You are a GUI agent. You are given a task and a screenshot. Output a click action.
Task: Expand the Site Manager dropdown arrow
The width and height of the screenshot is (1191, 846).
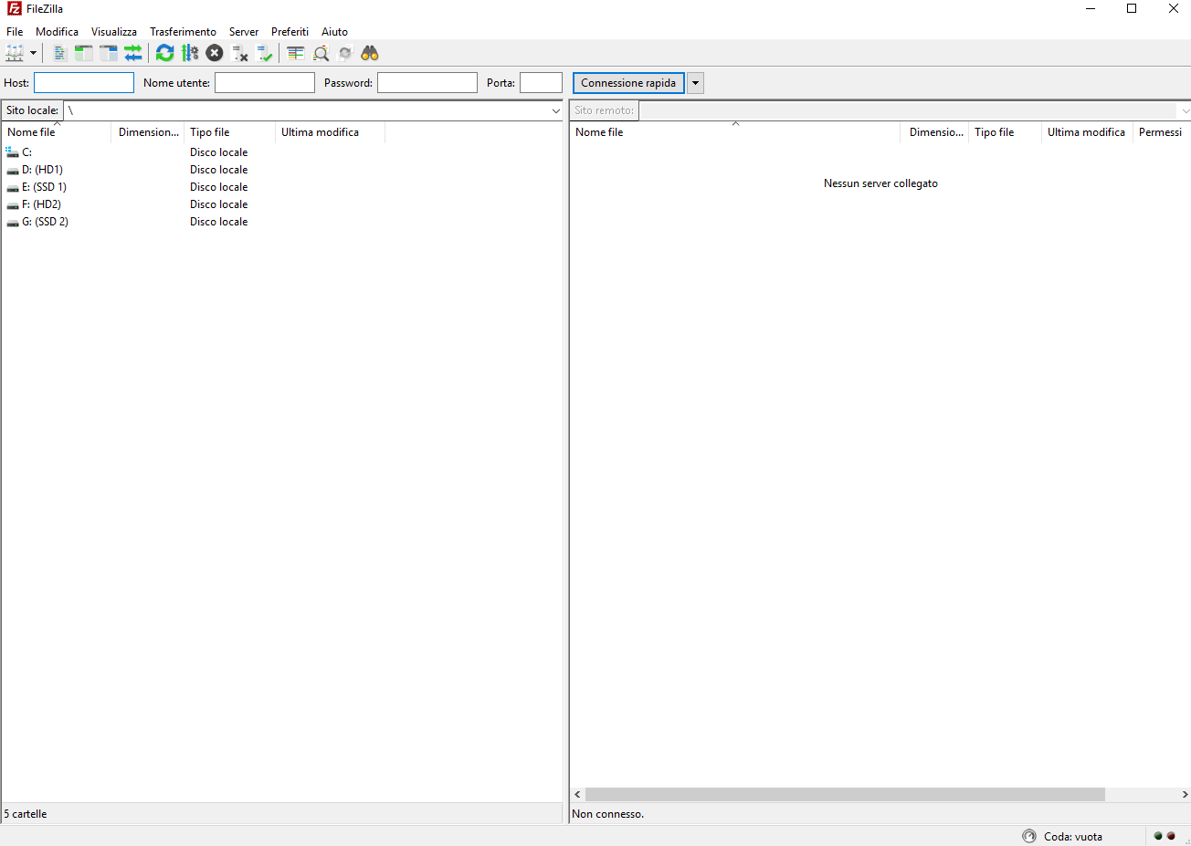[x=34, y=53]
